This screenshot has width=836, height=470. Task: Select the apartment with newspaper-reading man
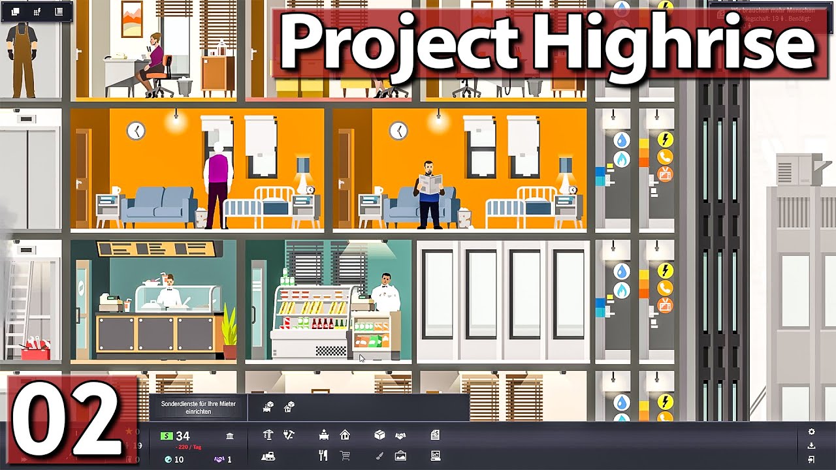pyautogui.click(x=460, y=169)
